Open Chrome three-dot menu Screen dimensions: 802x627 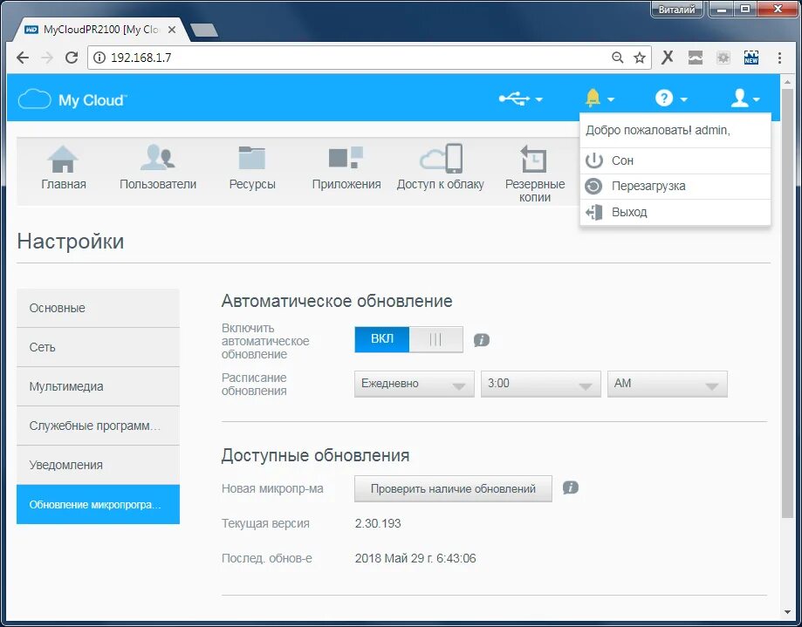point(779,58)
